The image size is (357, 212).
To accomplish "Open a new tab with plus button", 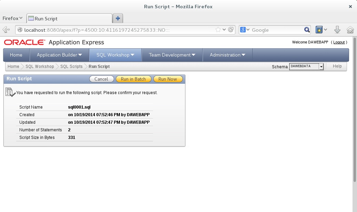I will pos(118,18).
